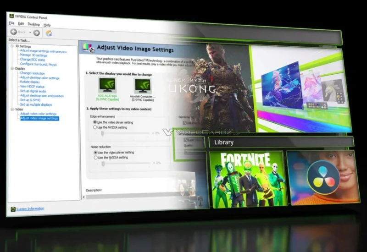This screenshot has height=252, width=367.
Task: Open Adjust desktop color settings
Action: tap(39, 77)
